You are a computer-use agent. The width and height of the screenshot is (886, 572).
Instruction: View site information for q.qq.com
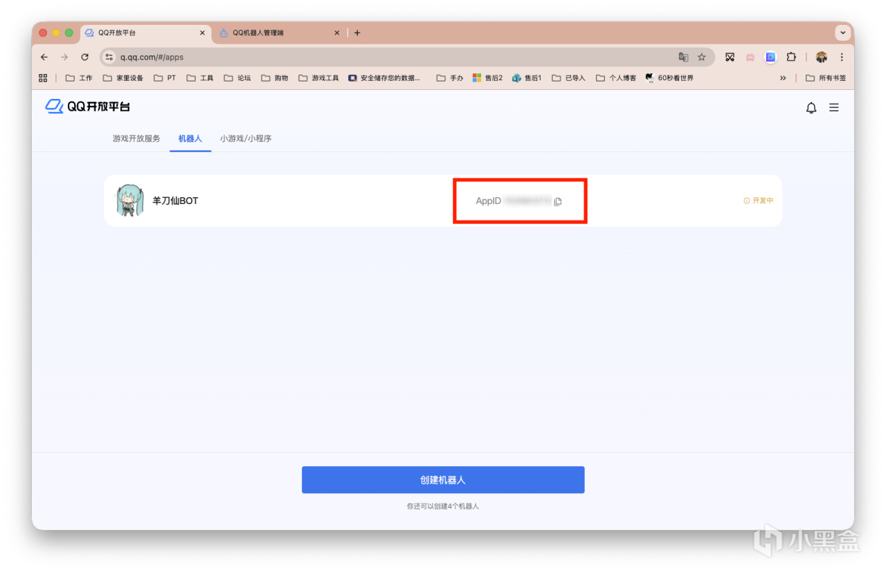(109, 57)
